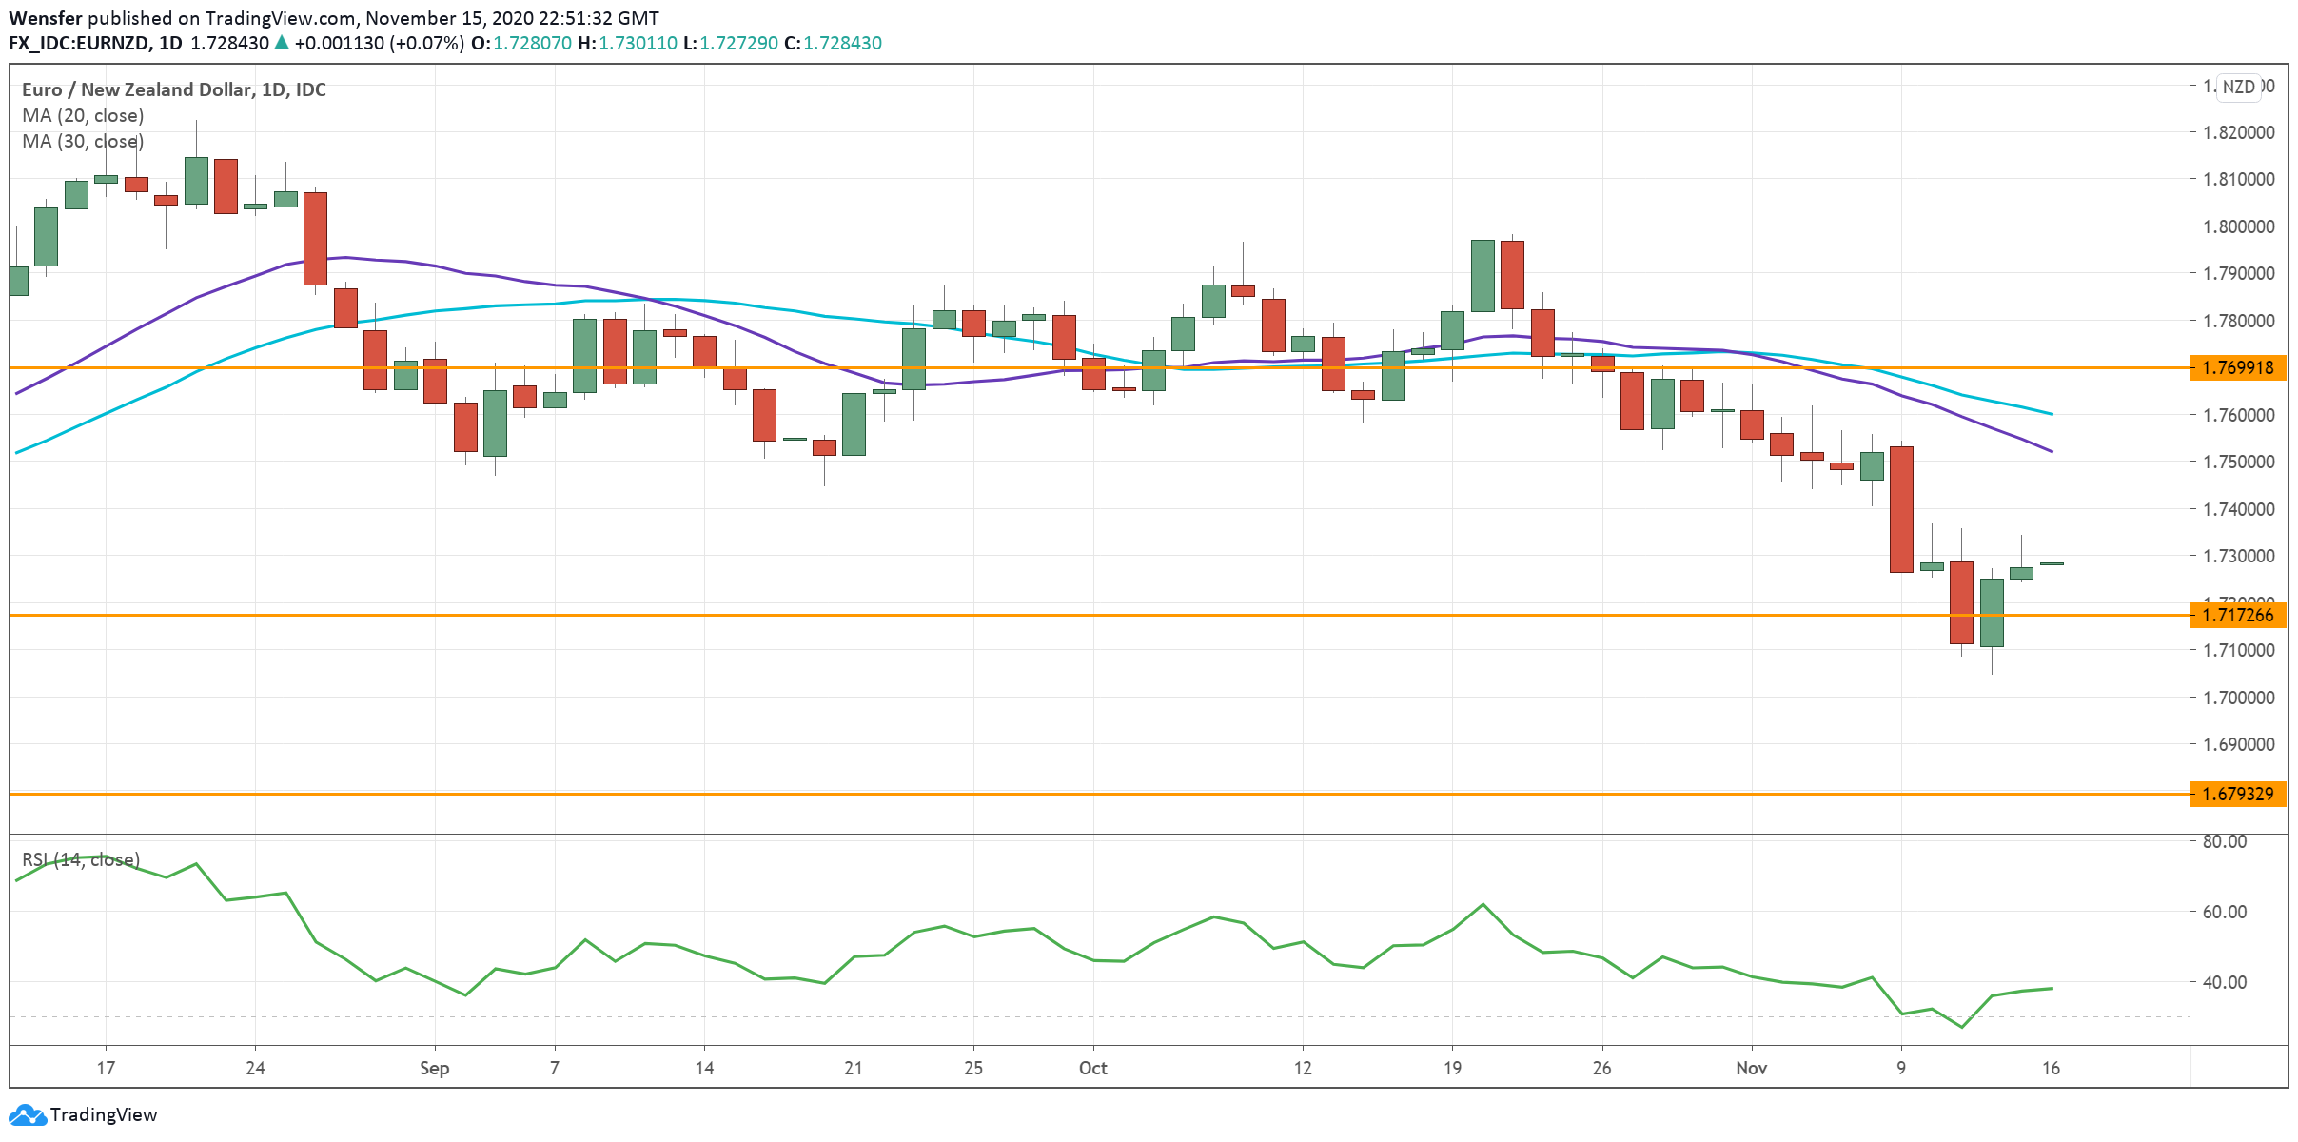Click the Nov label on time axis
2298x1142 pixels.
(x=1751, y=1068)
